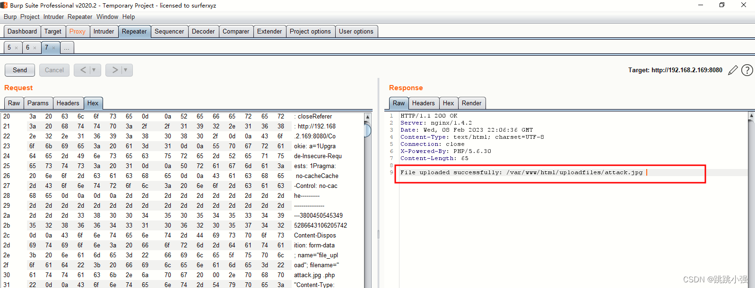Switch to the Target tab

53,32
